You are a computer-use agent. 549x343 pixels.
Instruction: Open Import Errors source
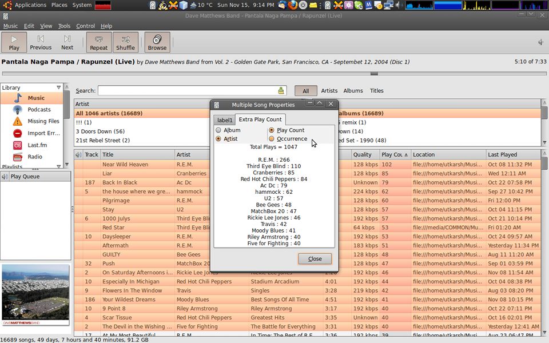click(x=31, y=133)
